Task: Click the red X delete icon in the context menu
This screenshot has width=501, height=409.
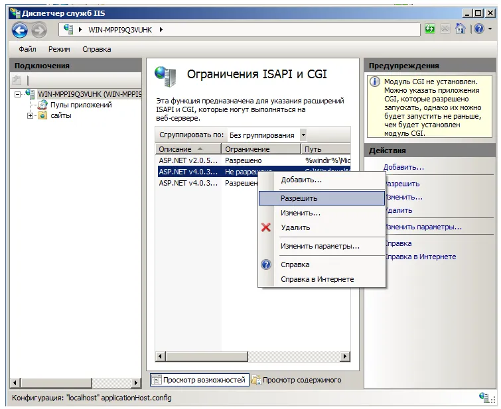Action: tap(266, 227)
